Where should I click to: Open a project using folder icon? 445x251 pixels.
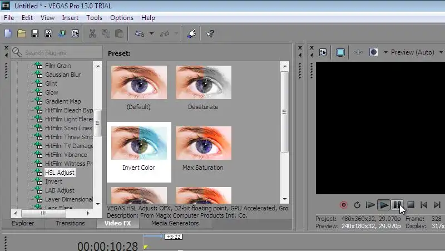click(x=22, y=33)
